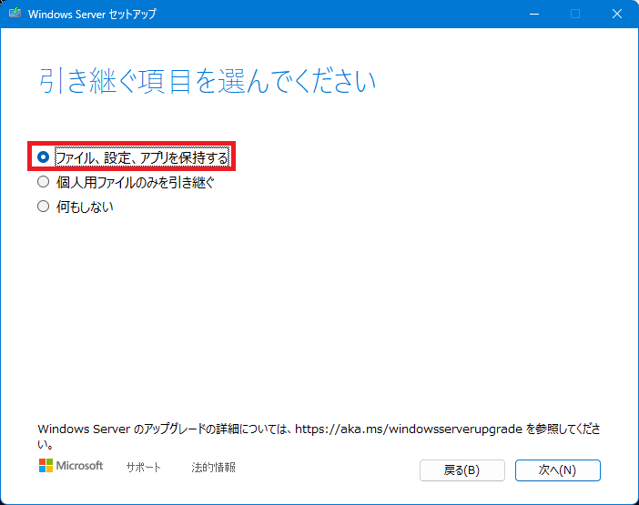Click the 引き継ぐ項目を選んでください heading
The width and height of the screenshot is (639, 505).
pyautogui.click(x=207, y=81)
